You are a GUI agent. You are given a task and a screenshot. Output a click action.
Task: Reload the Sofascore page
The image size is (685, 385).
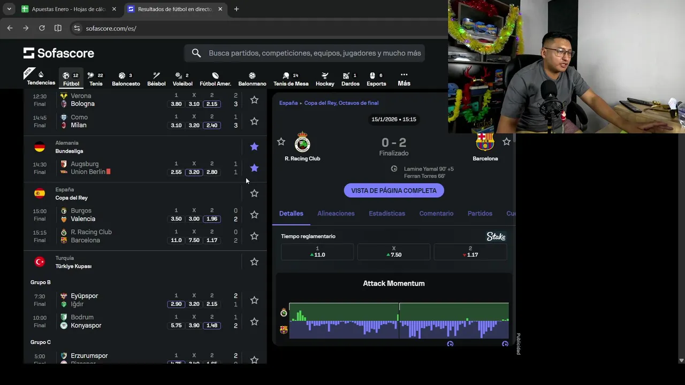(x=42, y=28)
